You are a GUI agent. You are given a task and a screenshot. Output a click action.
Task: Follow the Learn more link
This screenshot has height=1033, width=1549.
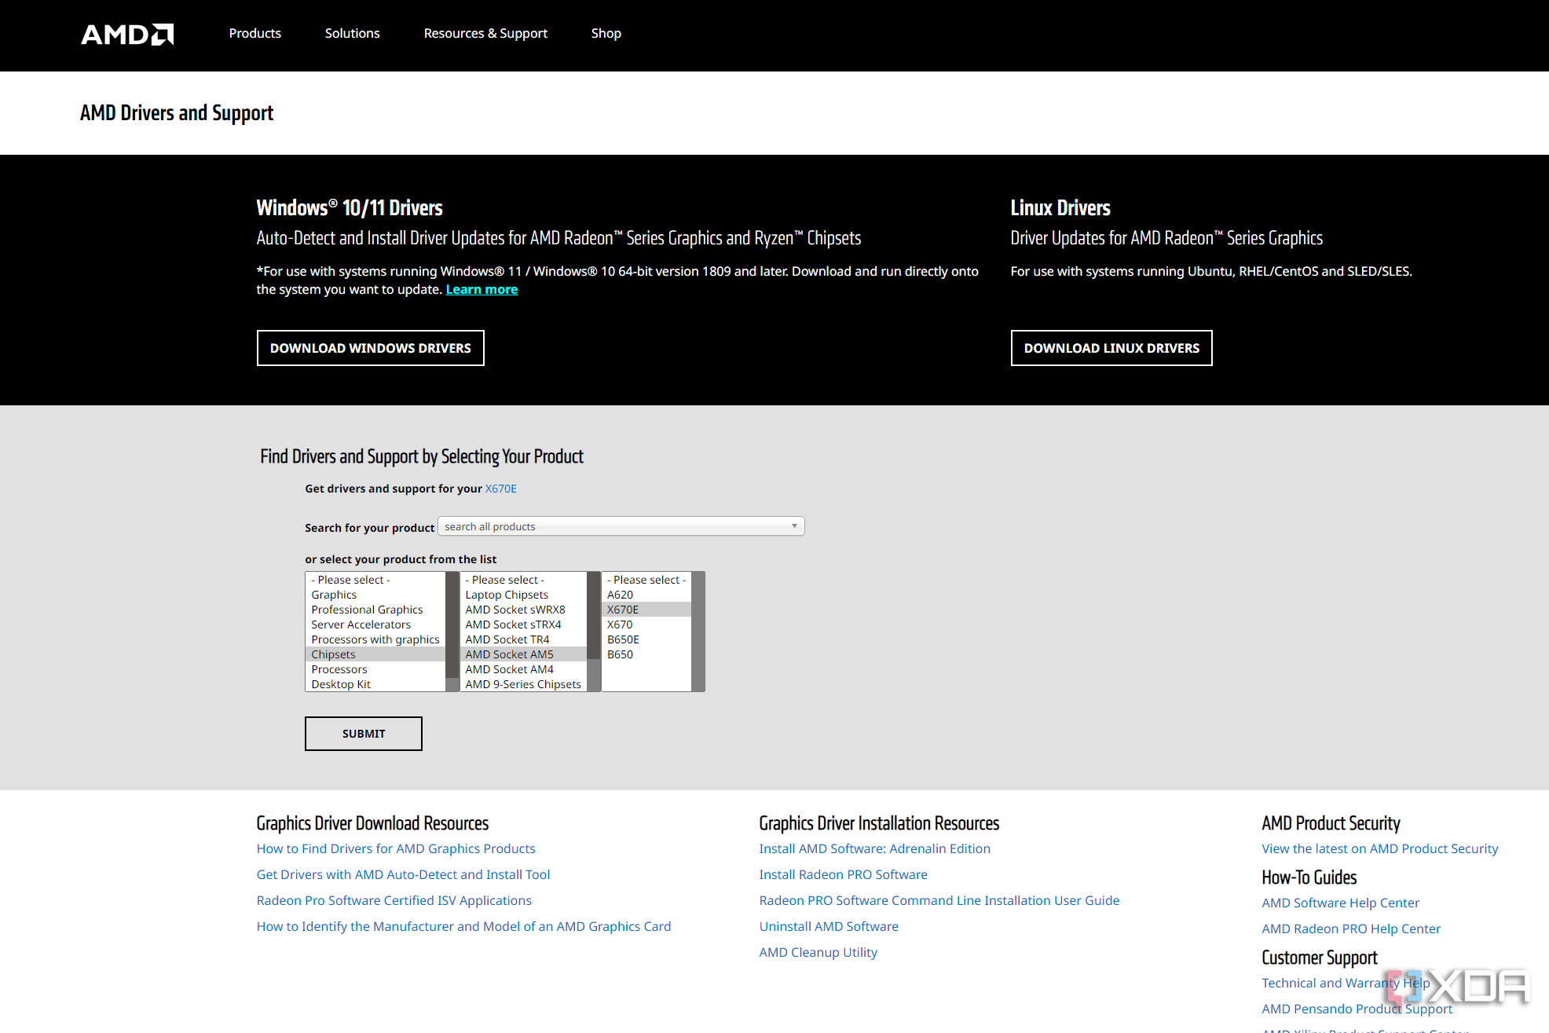click(482, 289)
